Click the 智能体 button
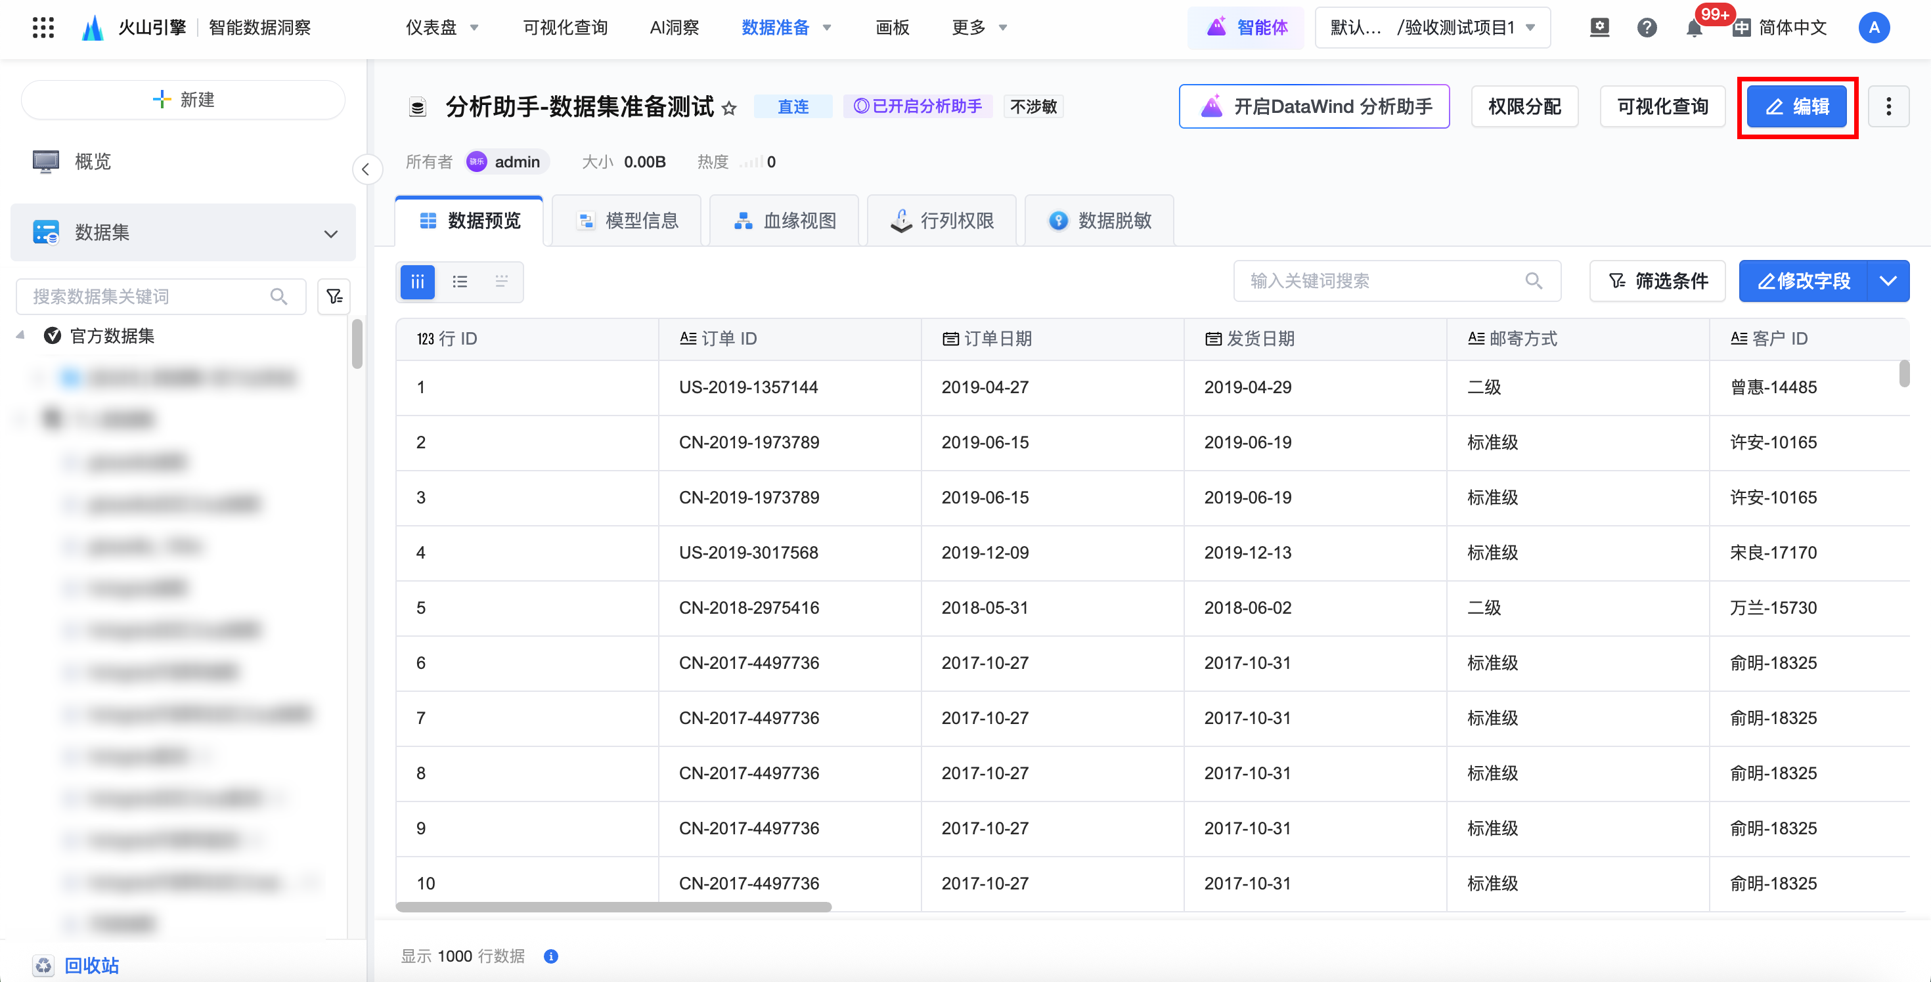1931x982 pixels. [x=1246, y=28]
